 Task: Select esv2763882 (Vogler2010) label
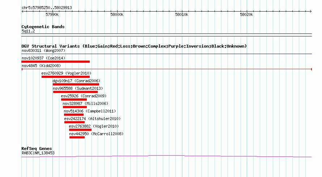click(x=94, y=126)
